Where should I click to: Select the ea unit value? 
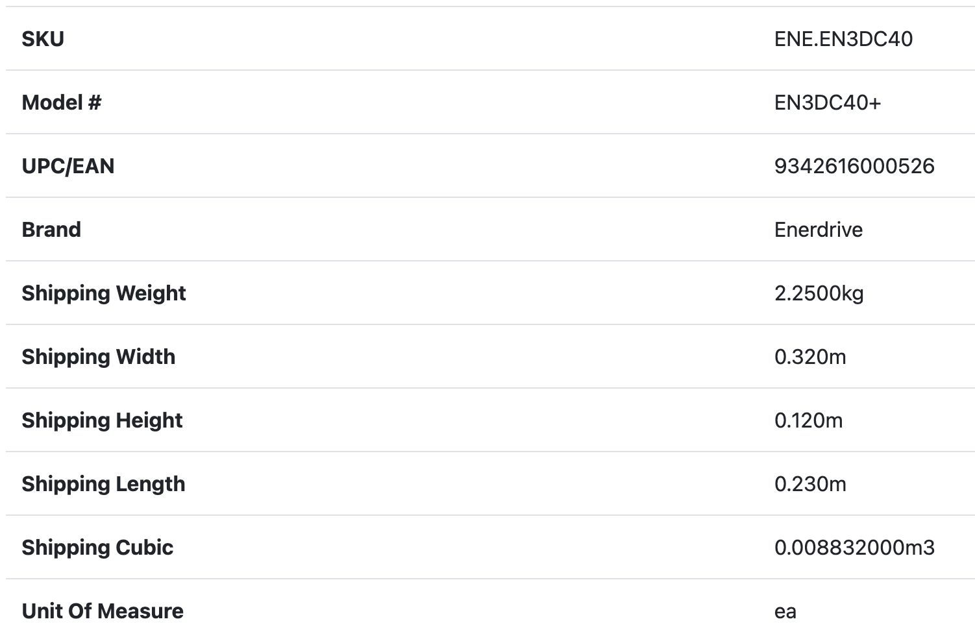(x=785, y=611)
